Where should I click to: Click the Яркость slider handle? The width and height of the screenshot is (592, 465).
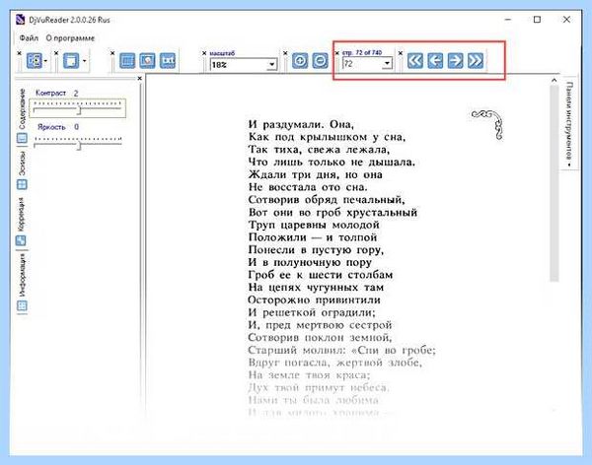point(79,145)
